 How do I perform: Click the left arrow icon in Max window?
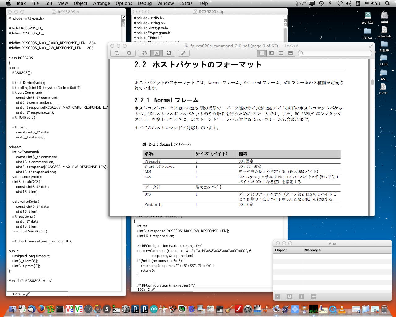[313, 297]
